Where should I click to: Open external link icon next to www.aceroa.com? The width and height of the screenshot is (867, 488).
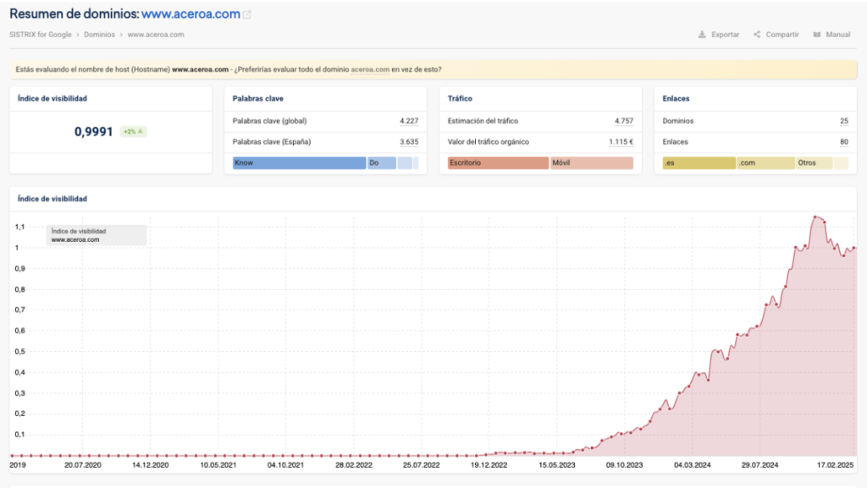point(246,15)
